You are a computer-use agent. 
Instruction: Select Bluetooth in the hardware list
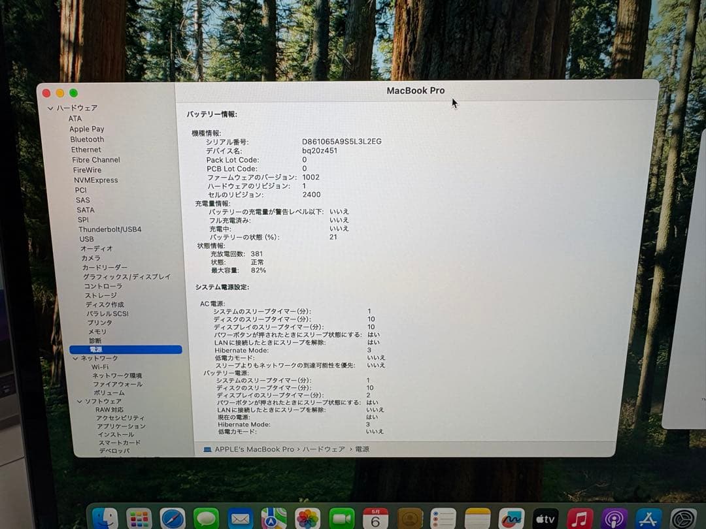87,139
